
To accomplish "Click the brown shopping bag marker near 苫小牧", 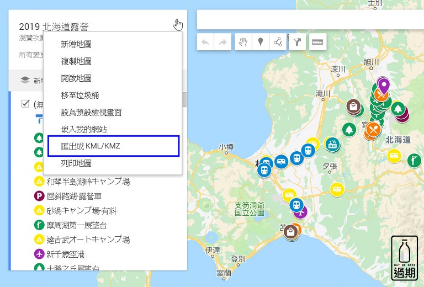I will tap(290, 232).
